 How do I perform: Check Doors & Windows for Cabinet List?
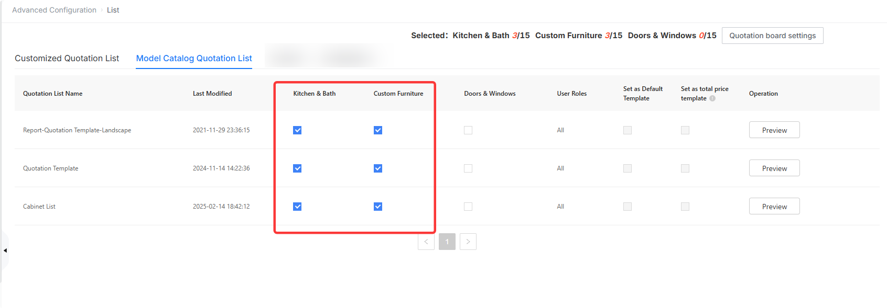coord(468,207)
